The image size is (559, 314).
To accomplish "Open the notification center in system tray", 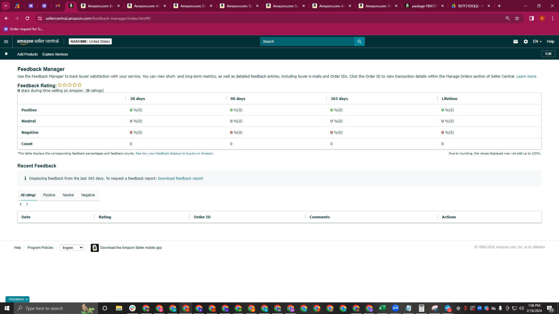I will tap(550, 308).
